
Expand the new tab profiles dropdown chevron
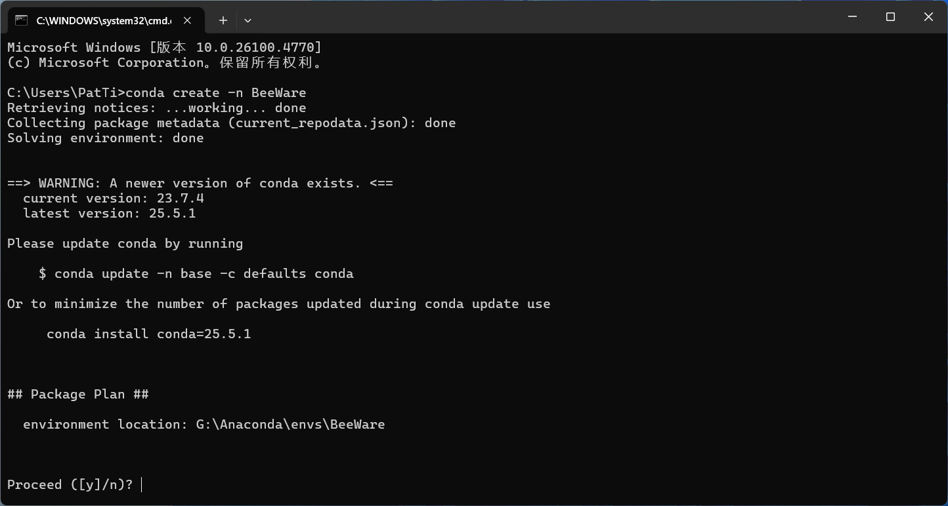coord(248,20)
